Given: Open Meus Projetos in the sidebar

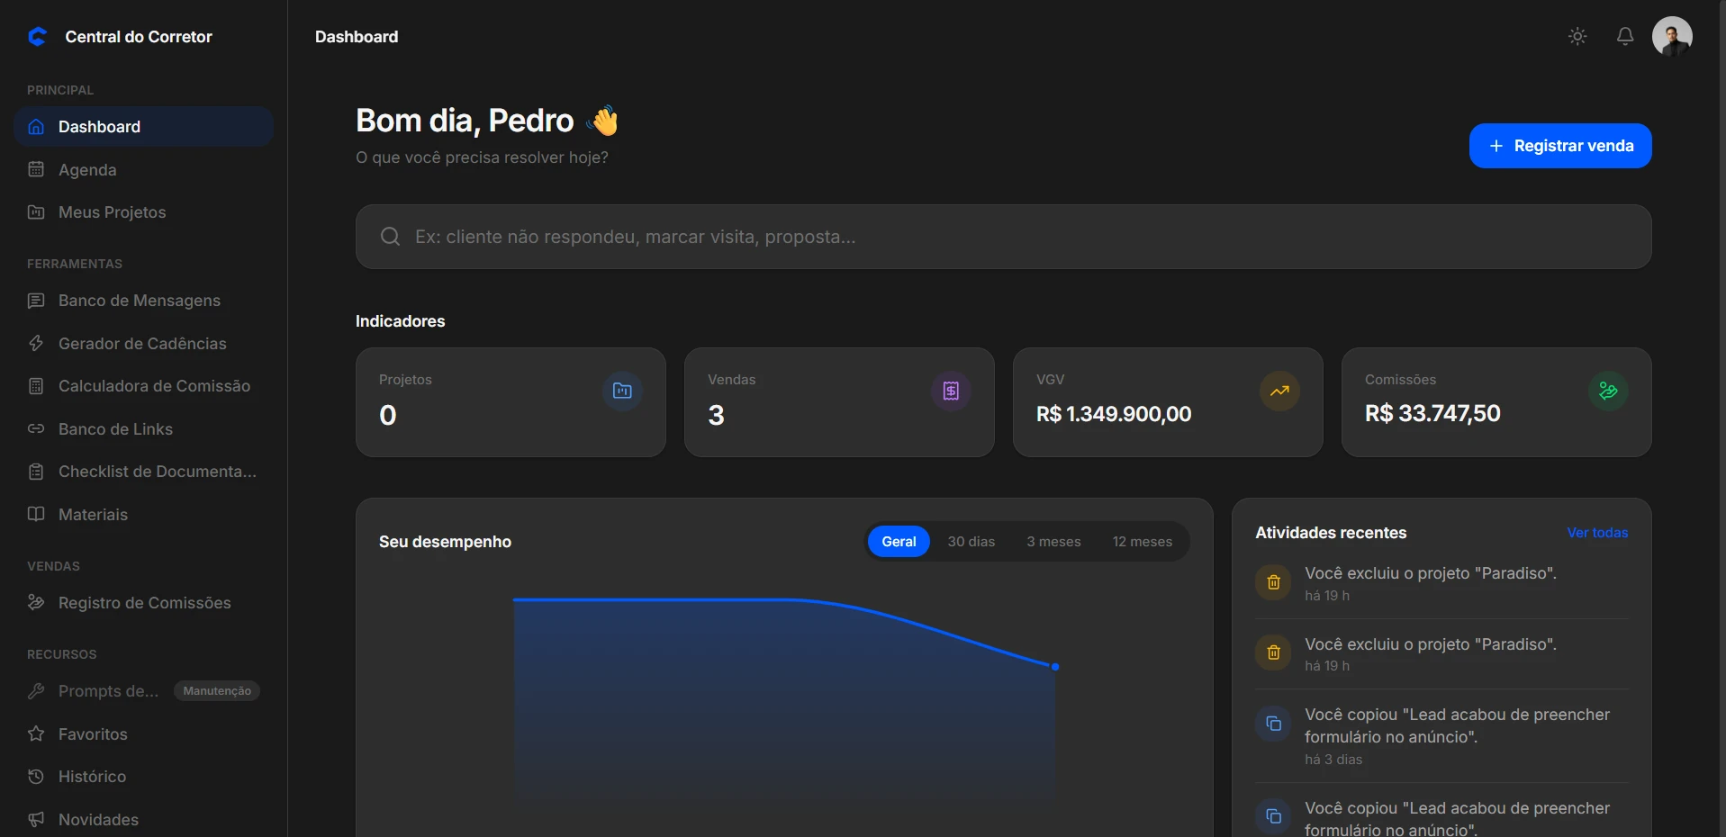Looking at the screenshot, I should (x=143, y=212).
